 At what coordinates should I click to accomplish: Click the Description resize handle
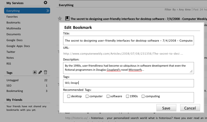[191, 71]
